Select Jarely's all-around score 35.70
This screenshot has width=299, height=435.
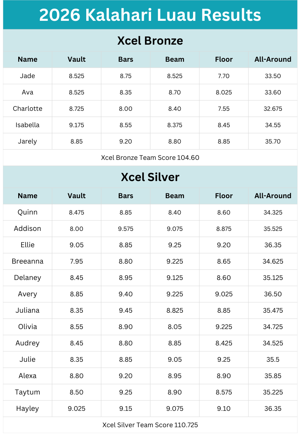(x=273, y=141)
